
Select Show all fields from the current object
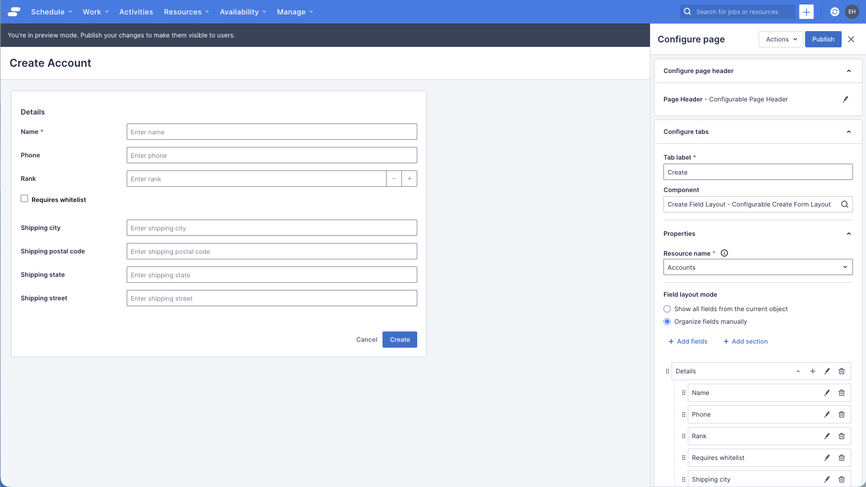(667, 309)
